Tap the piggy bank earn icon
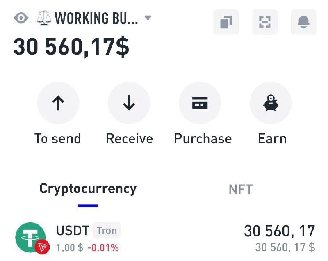The image size is (328, 261). pyautogui.click(x=271, y=103)
